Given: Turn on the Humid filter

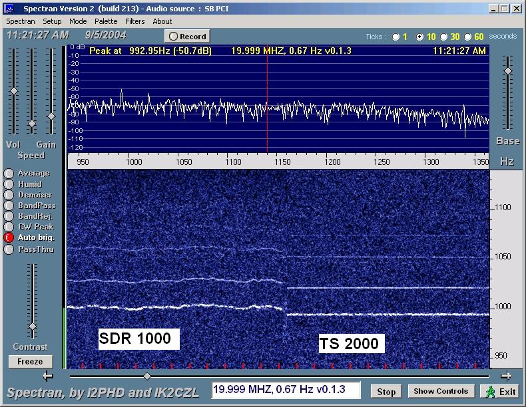Looking at the screenshot, I should (9, 184).
